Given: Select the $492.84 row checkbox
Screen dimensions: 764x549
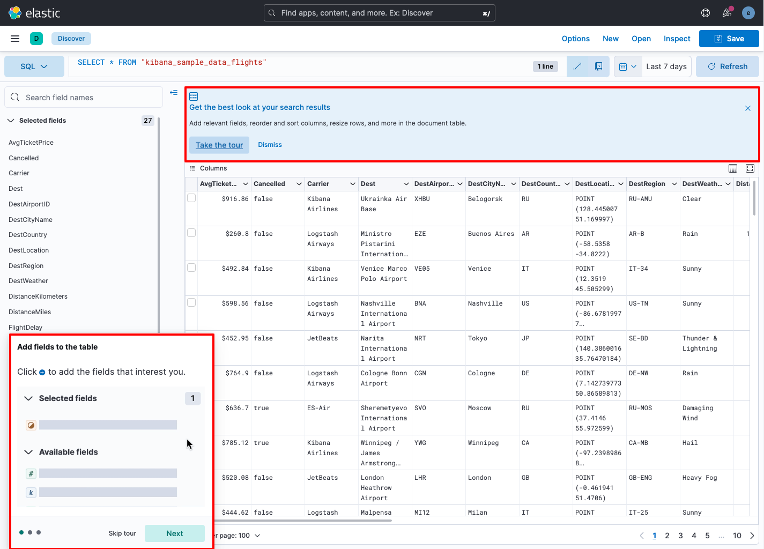Looking at the screenshot, I should (191, 268).
